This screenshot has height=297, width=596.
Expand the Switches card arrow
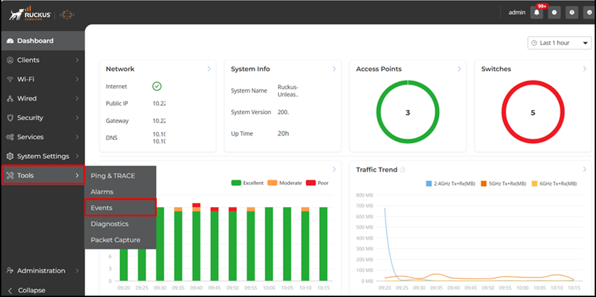coord(584,69)
